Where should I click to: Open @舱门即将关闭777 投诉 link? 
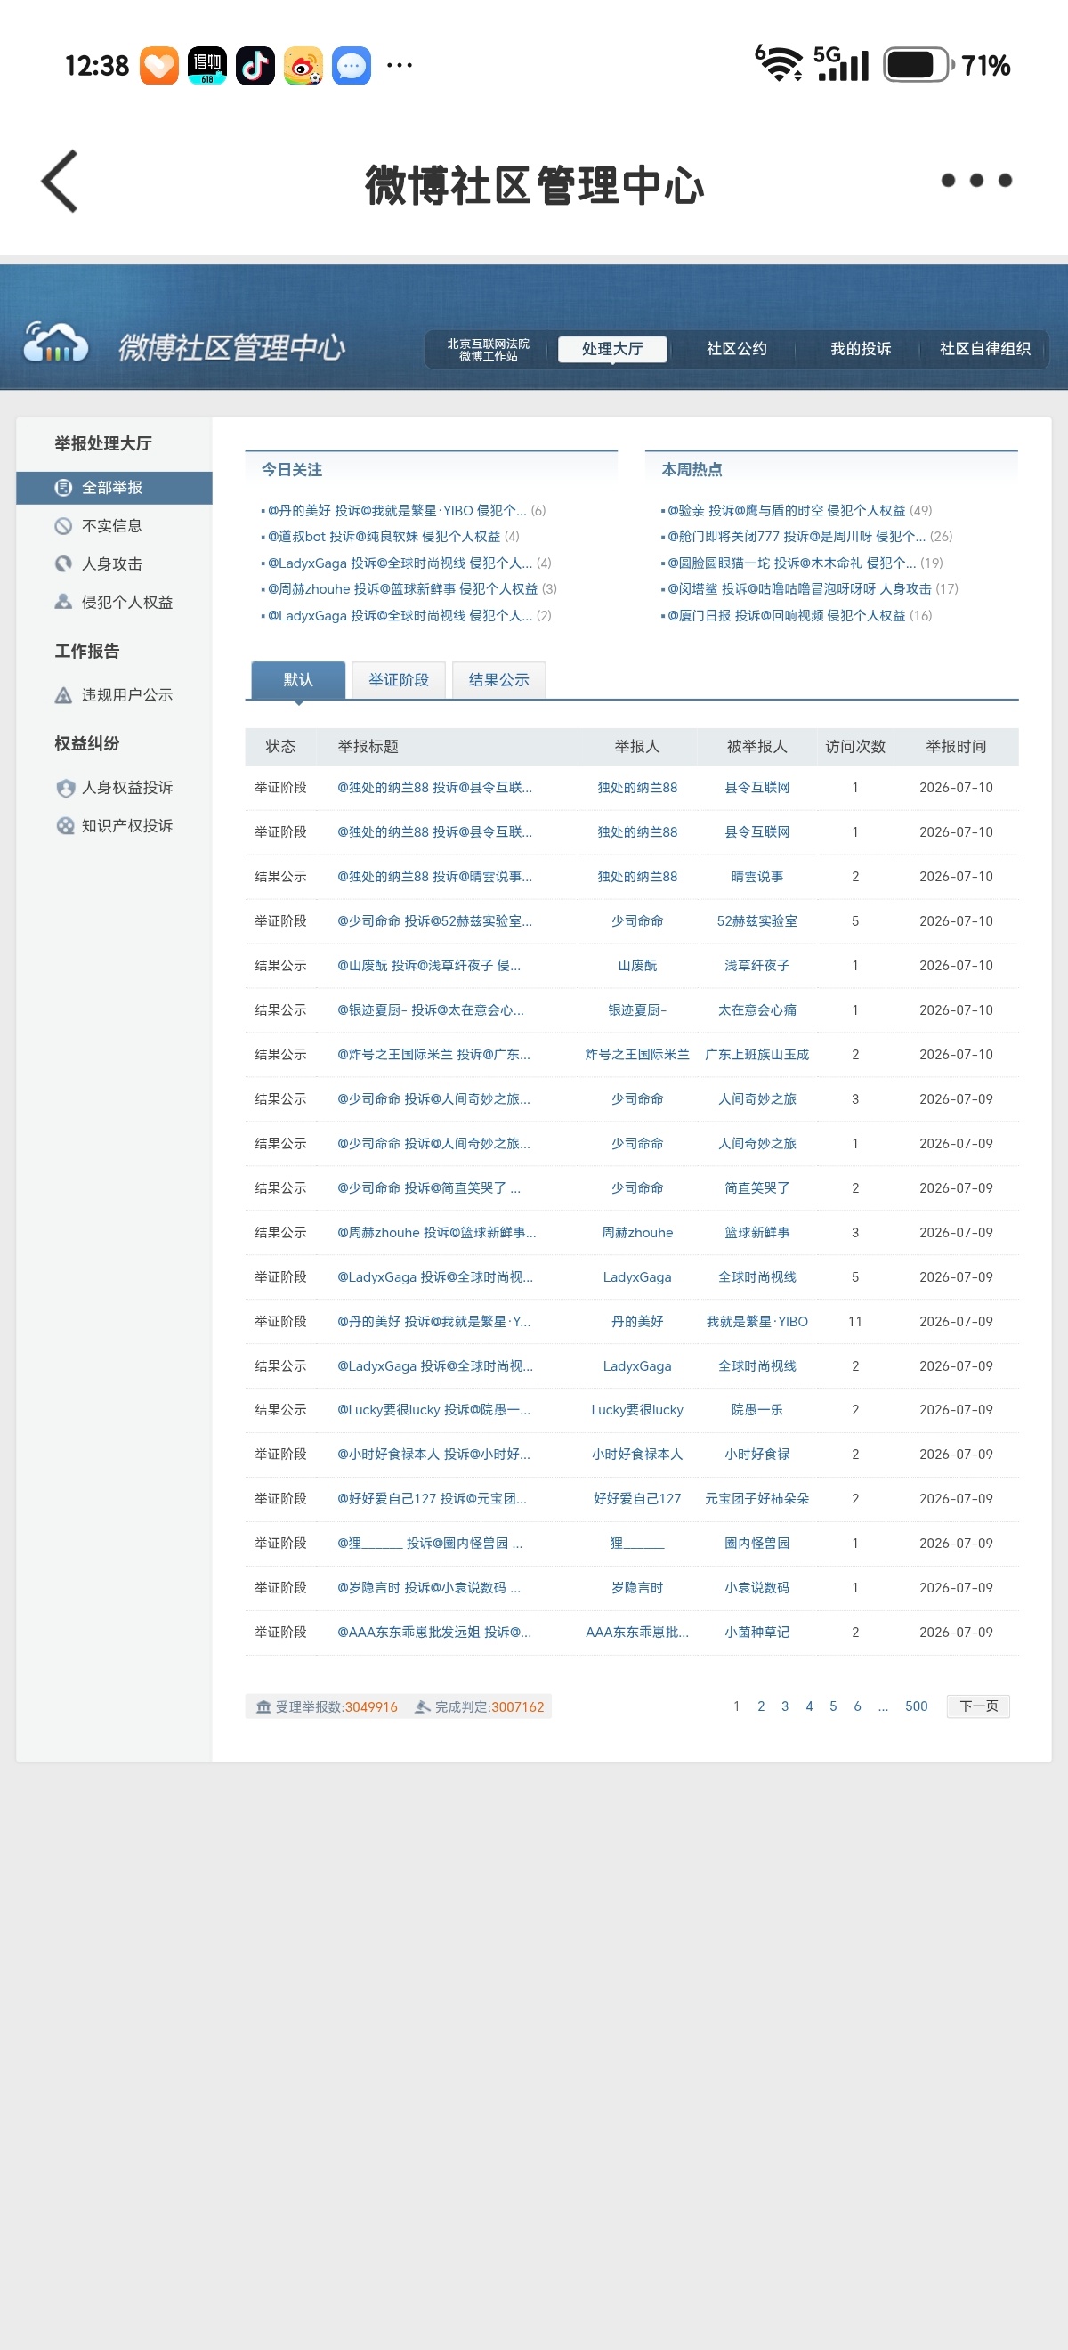[x=797, y=537]
